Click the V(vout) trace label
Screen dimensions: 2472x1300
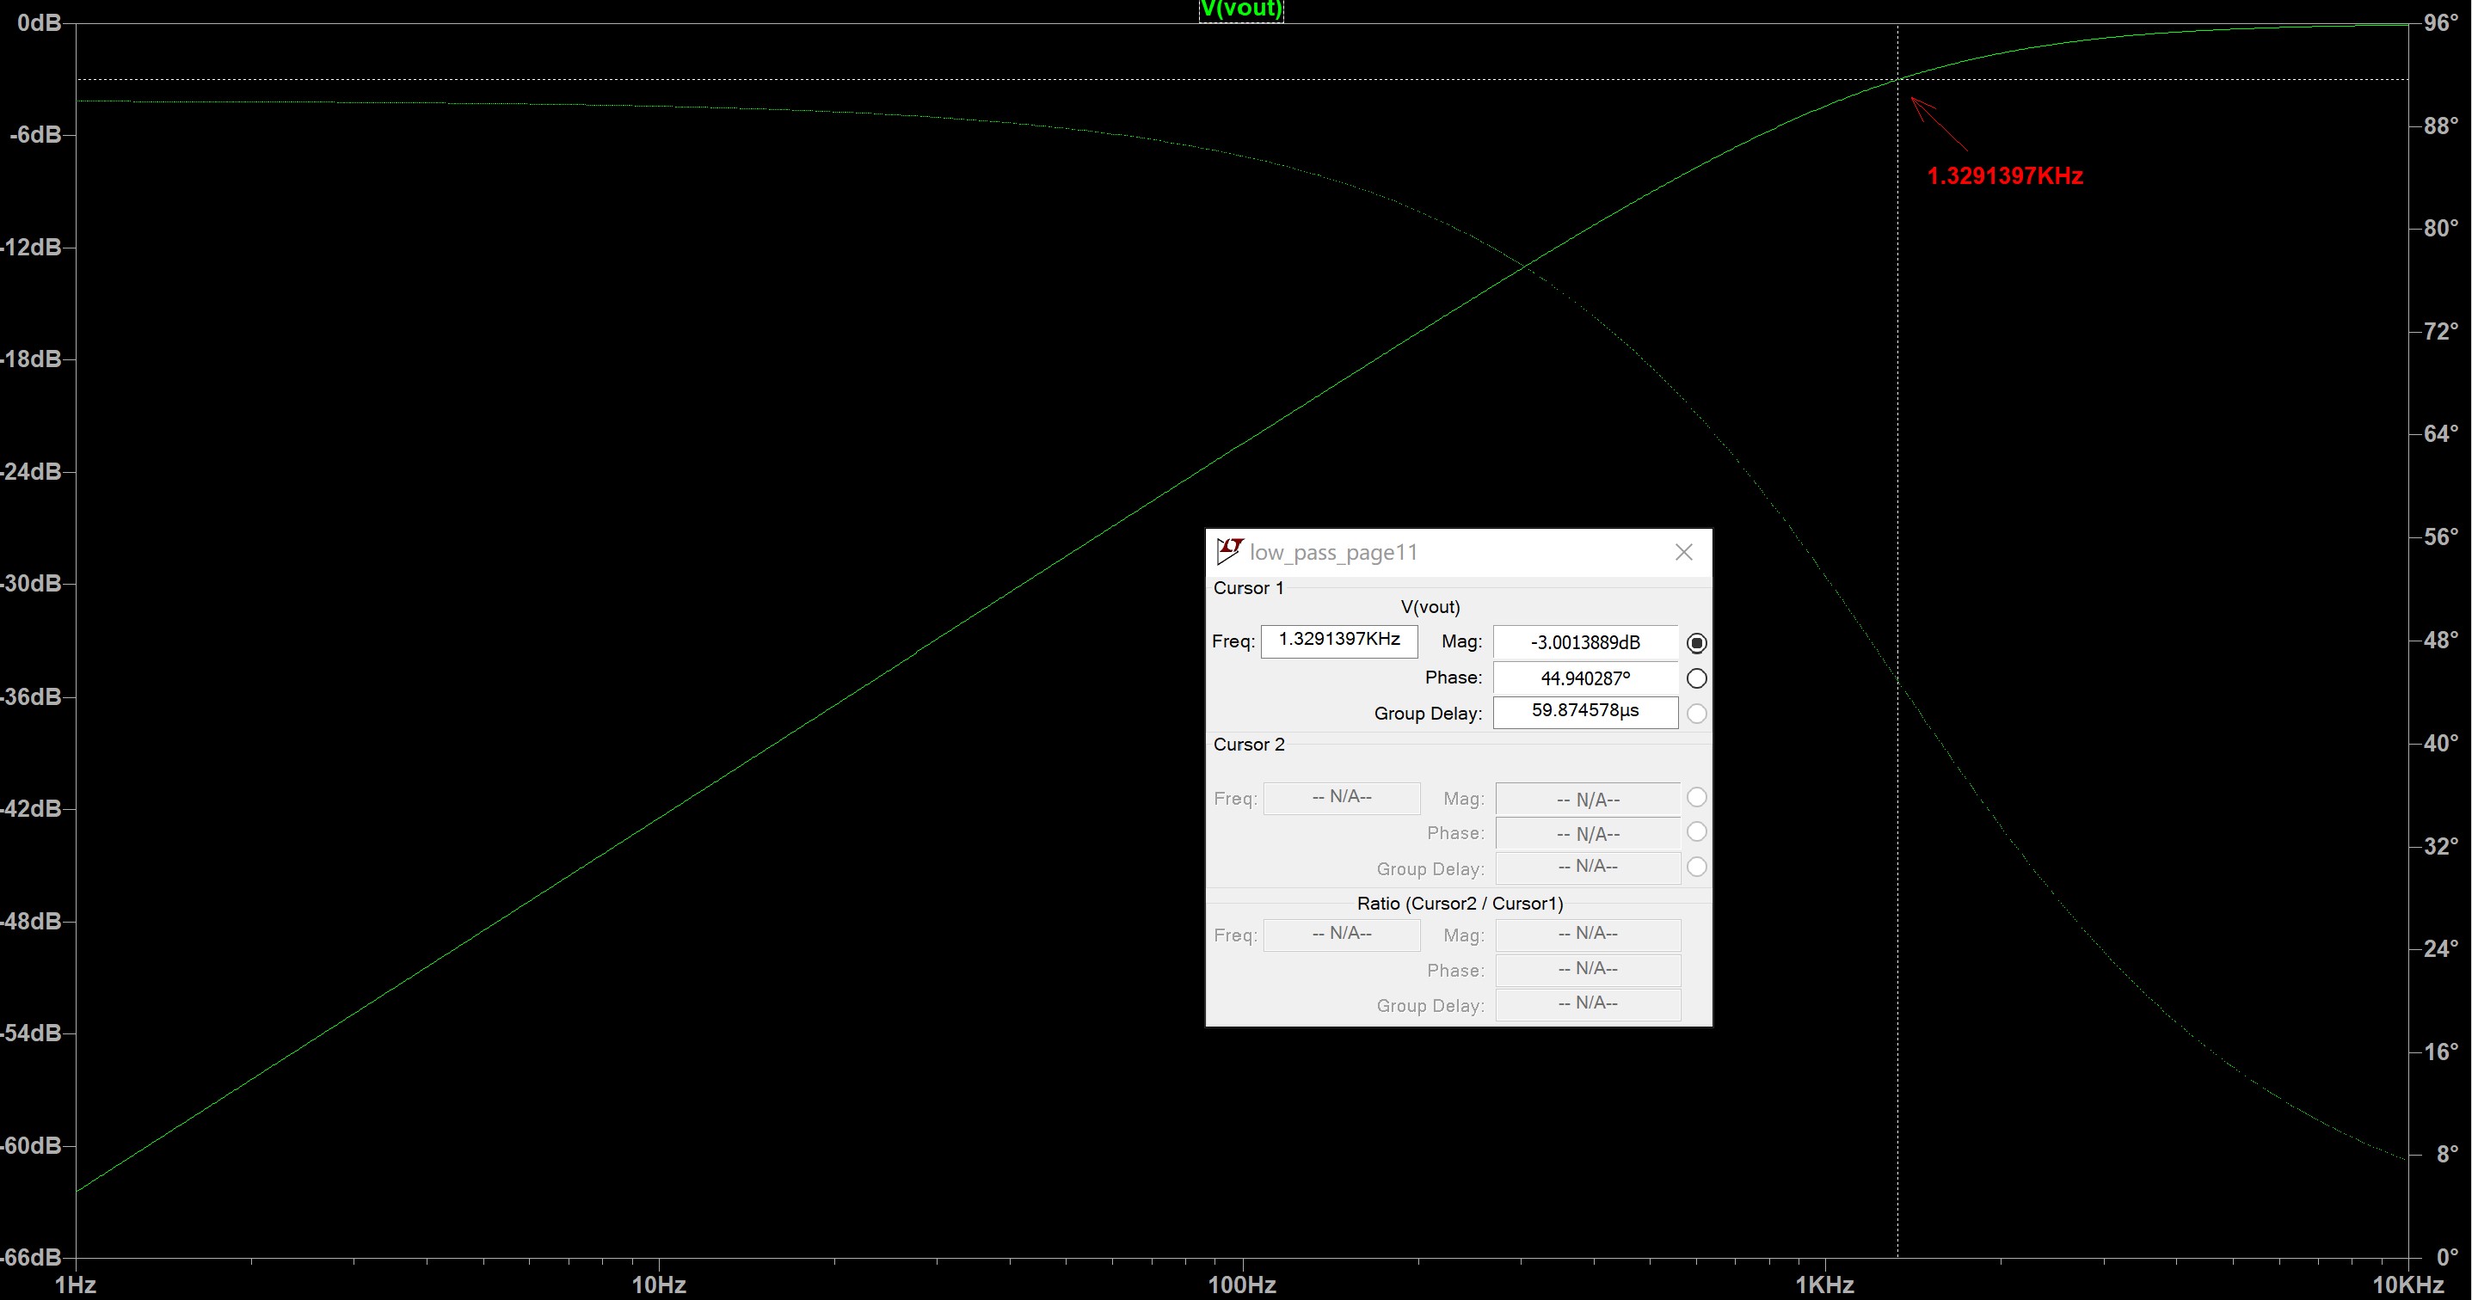[1241, 9]
